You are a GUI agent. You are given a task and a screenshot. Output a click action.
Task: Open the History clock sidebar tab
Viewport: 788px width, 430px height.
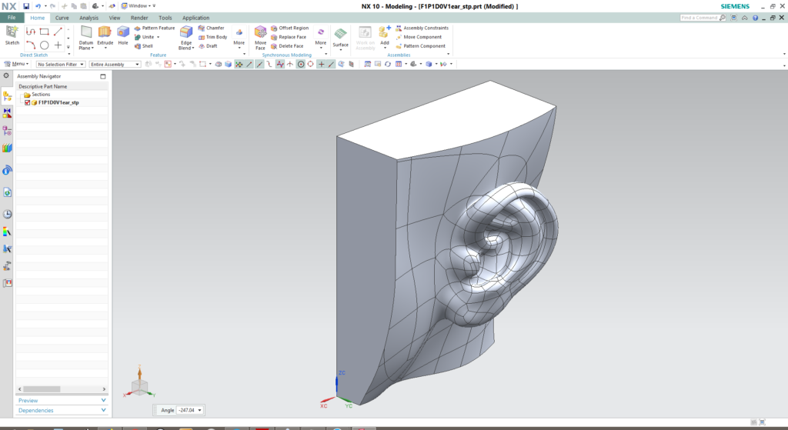pos(8,214)
